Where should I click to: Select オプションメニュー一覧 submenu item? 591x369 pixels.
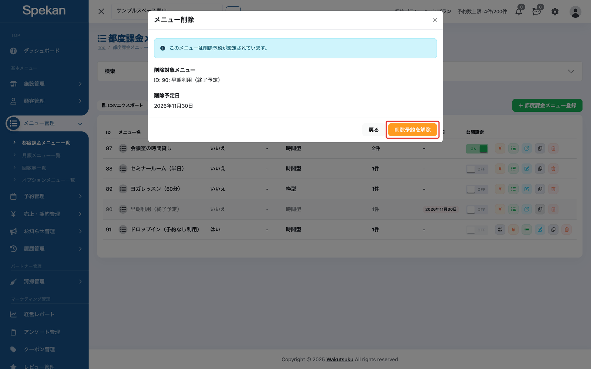pos(48,180)
